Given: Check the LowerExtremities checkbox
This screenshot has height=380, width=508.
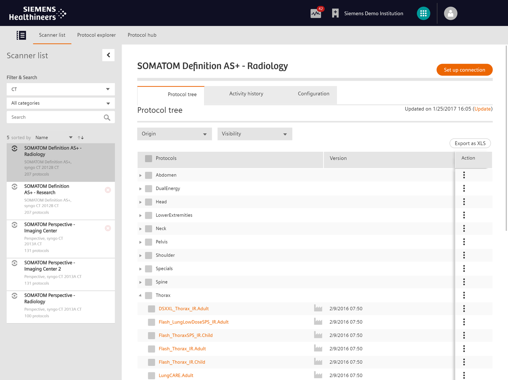Looking at the screenshot, I should coord(148,215).
